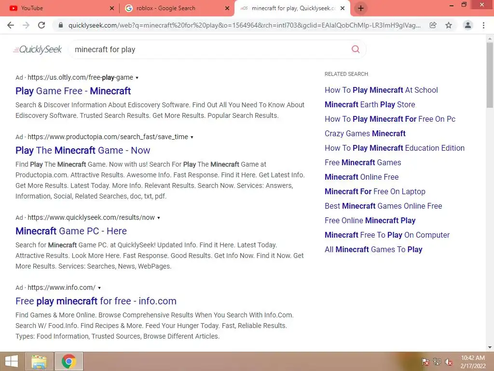Go back to the previous page
Image resolution: width=494 pixels, height=371 pixels.
11,25
